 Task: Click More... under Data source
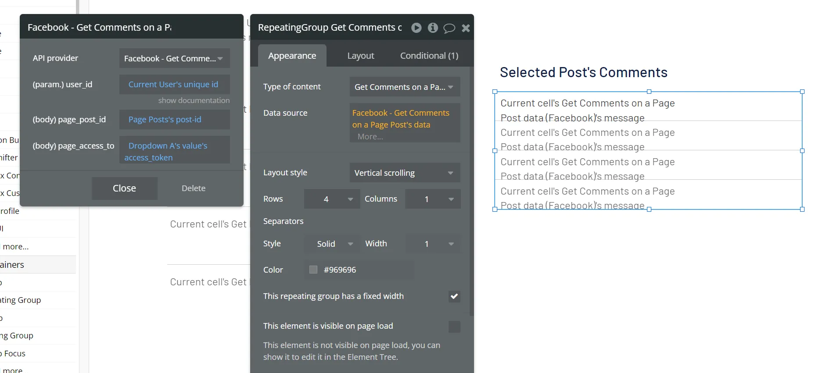point(370,137)
